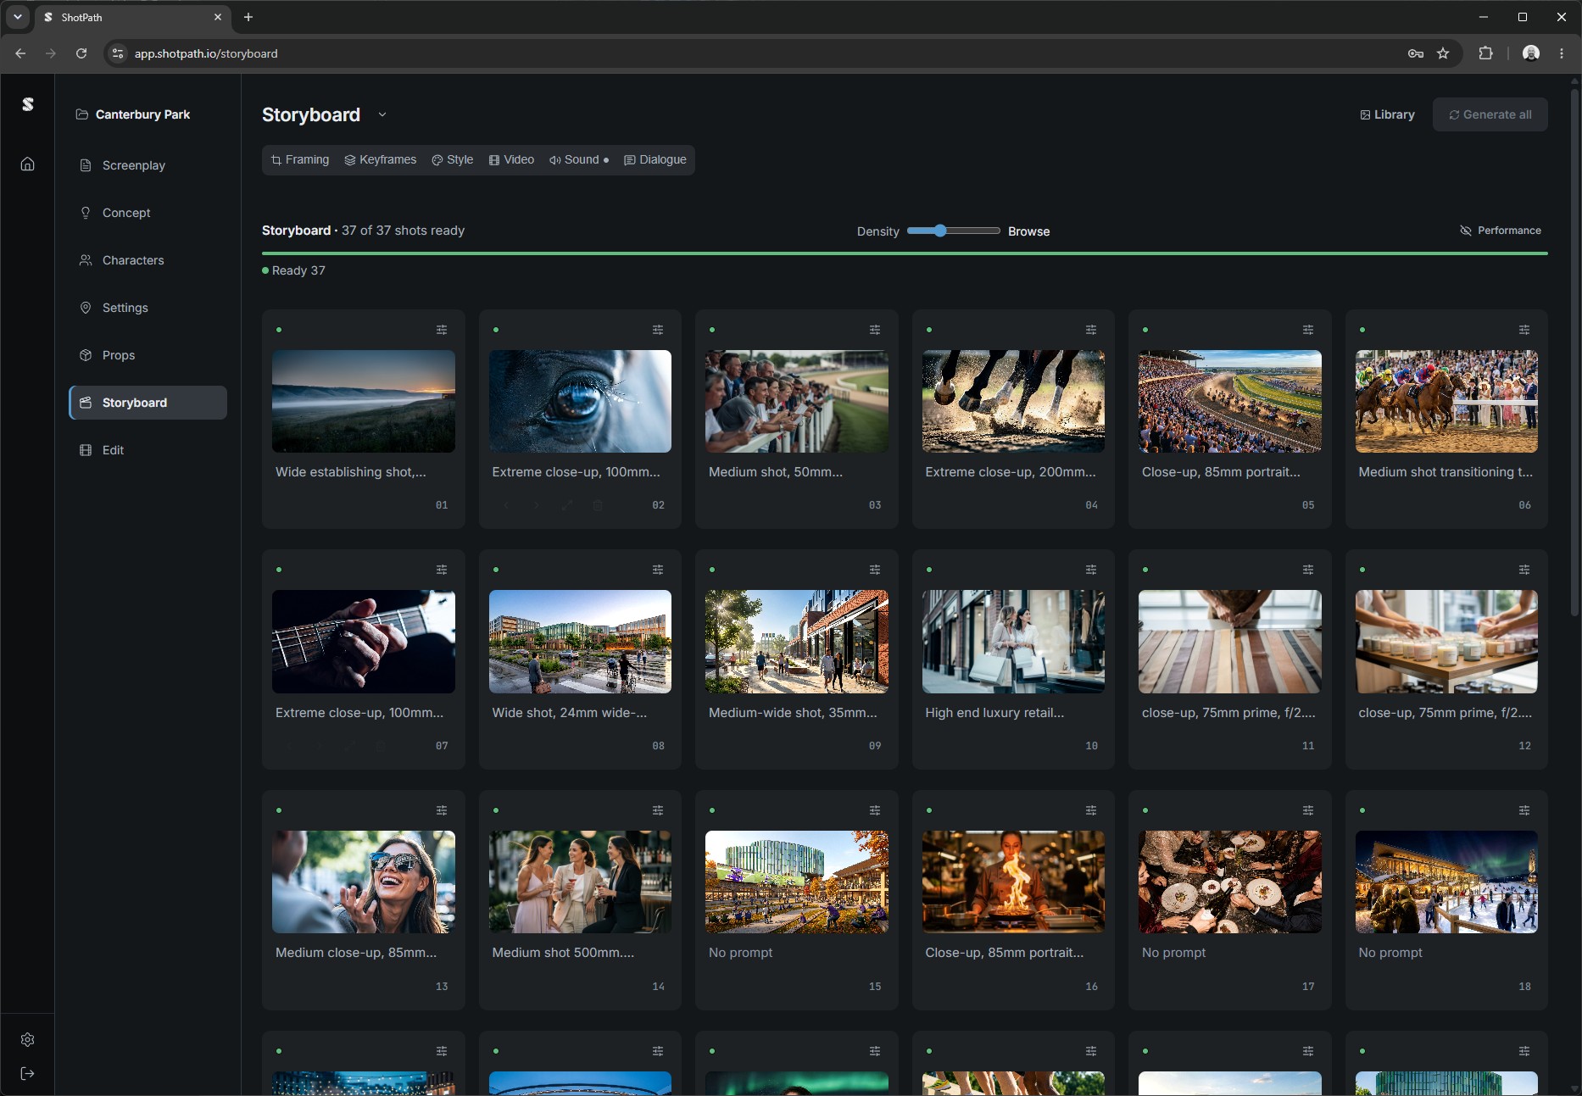This screenshot has width=1582, height=1096.
Task: Open settings sliders icon on shot 07 card
Action: click(x=442, y=570)
